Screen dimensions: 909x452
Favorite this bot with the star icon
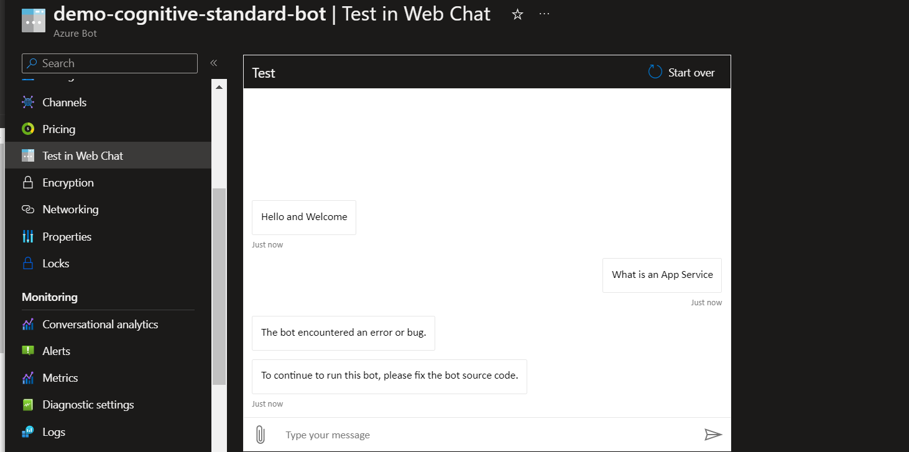[x=517, y=14]
